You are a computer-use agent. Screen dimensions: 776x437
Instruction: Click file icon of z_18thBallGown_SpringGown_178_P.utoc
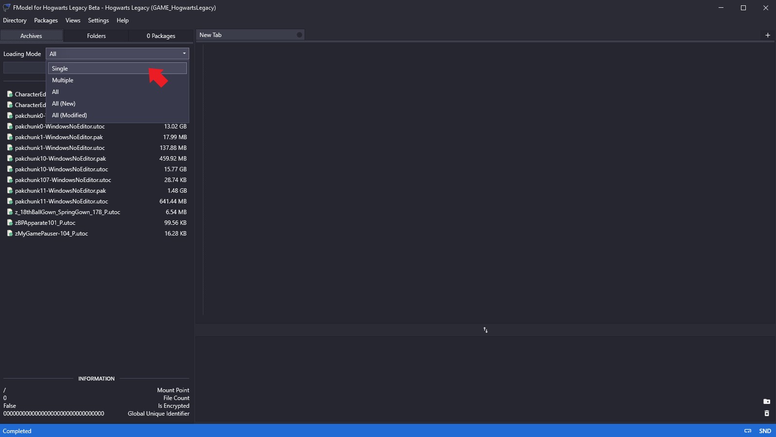point(10,212)
